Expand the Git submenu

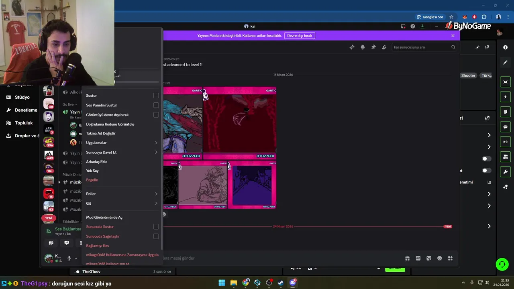tap(122, 203)
